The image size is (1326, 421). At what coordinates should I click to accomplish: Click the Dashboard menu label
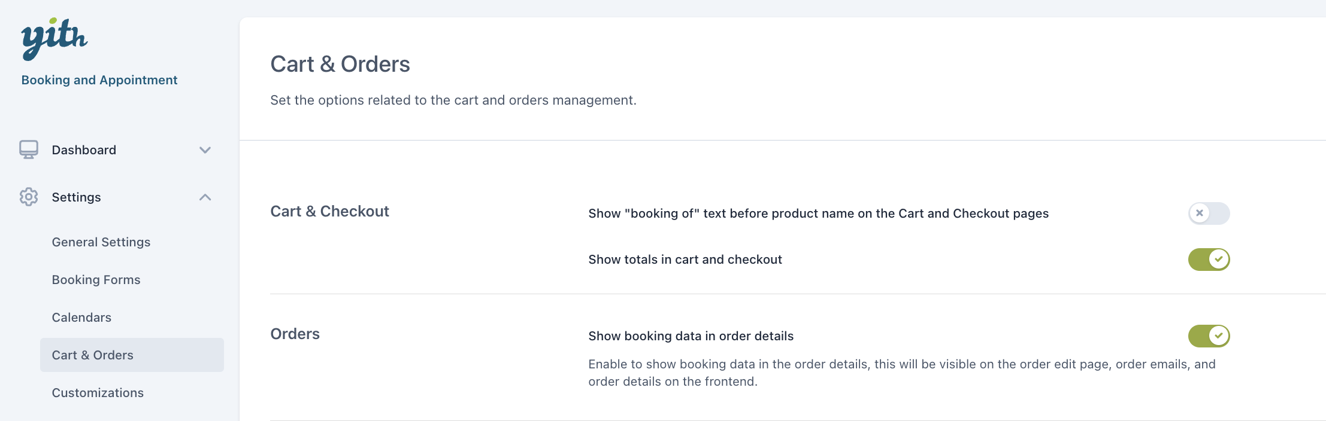pos(84,150)
